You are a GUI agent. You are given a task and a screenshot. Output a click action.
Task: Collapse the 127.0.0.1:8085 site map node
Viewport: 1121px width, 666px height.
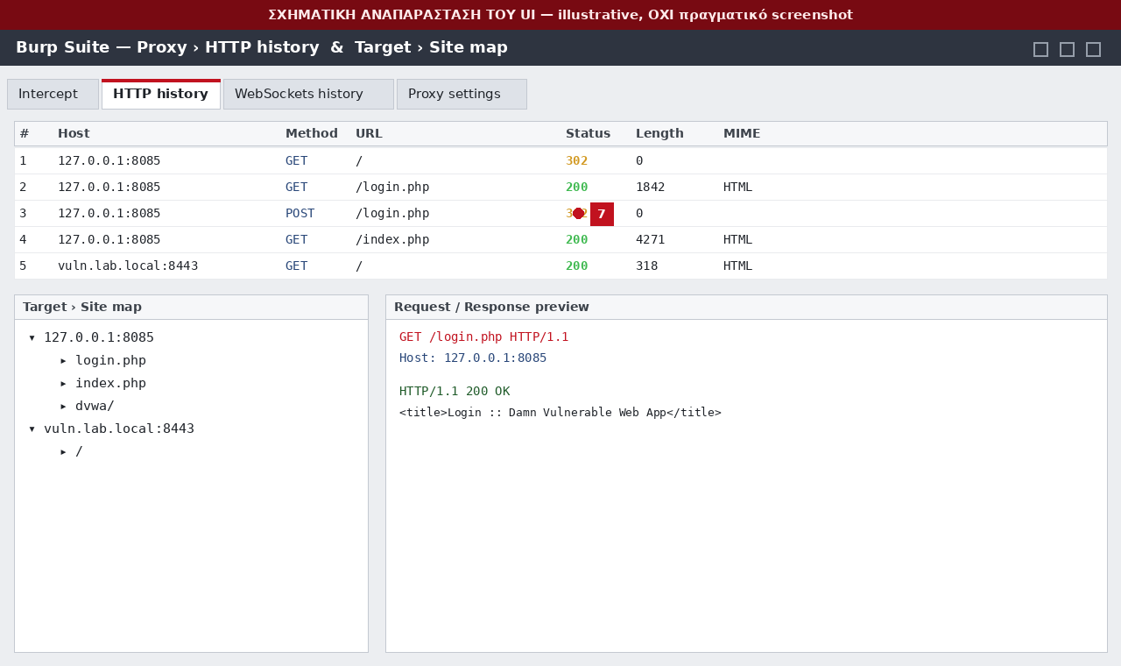[x=32, y=338]
